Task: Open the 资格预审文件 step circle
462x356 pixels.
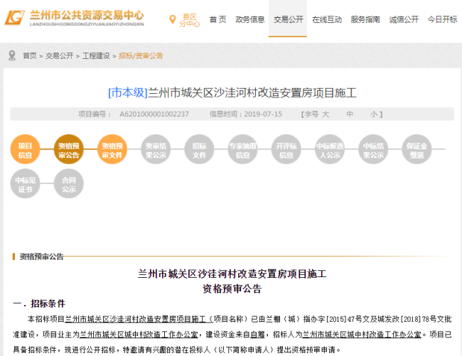Action: pos(112,150)
